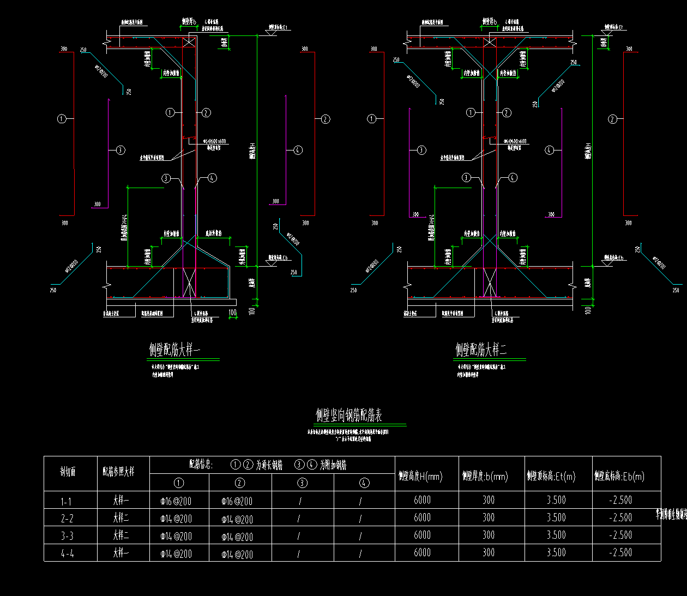The width and height of the screenshot is (687, 596).
Task: Click the -2.500 value in row 4-4
Action: click(x=621, y=552)
